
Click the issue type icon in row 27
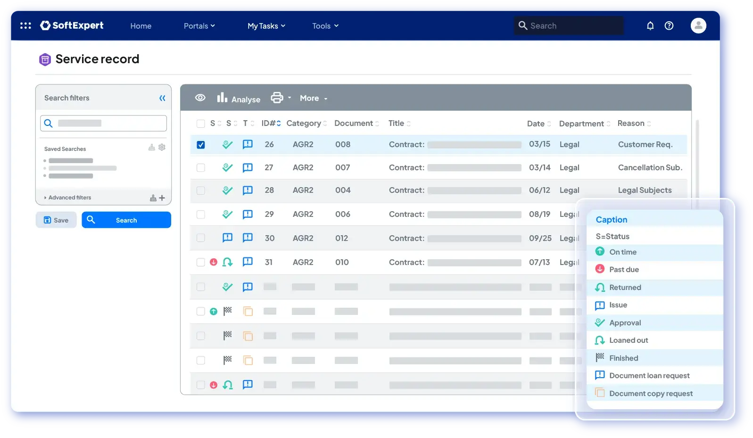pyautogui.click(x=248, y=167)
